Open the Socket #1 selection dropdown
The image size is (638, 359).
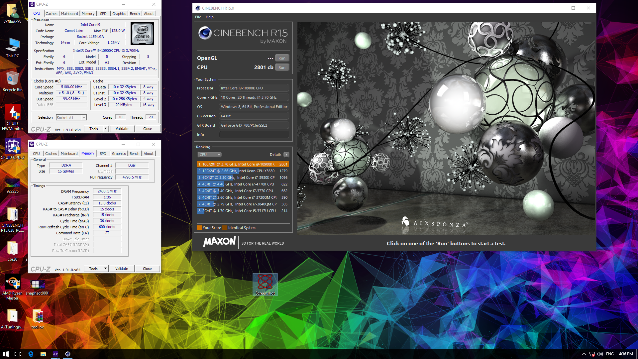pos(71,117)
